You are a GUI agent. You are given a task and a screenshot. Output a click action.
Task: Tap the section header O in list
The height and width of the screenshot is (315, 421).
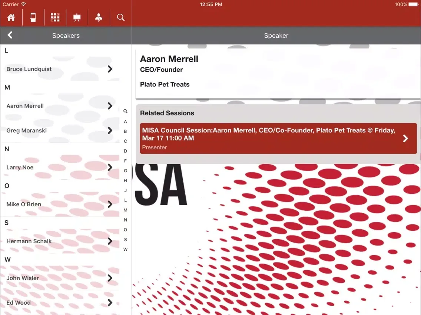tap(7, 186)
